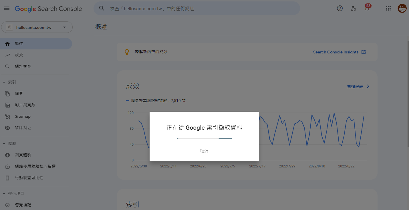Click the 成效 card heading

(133, 86)
